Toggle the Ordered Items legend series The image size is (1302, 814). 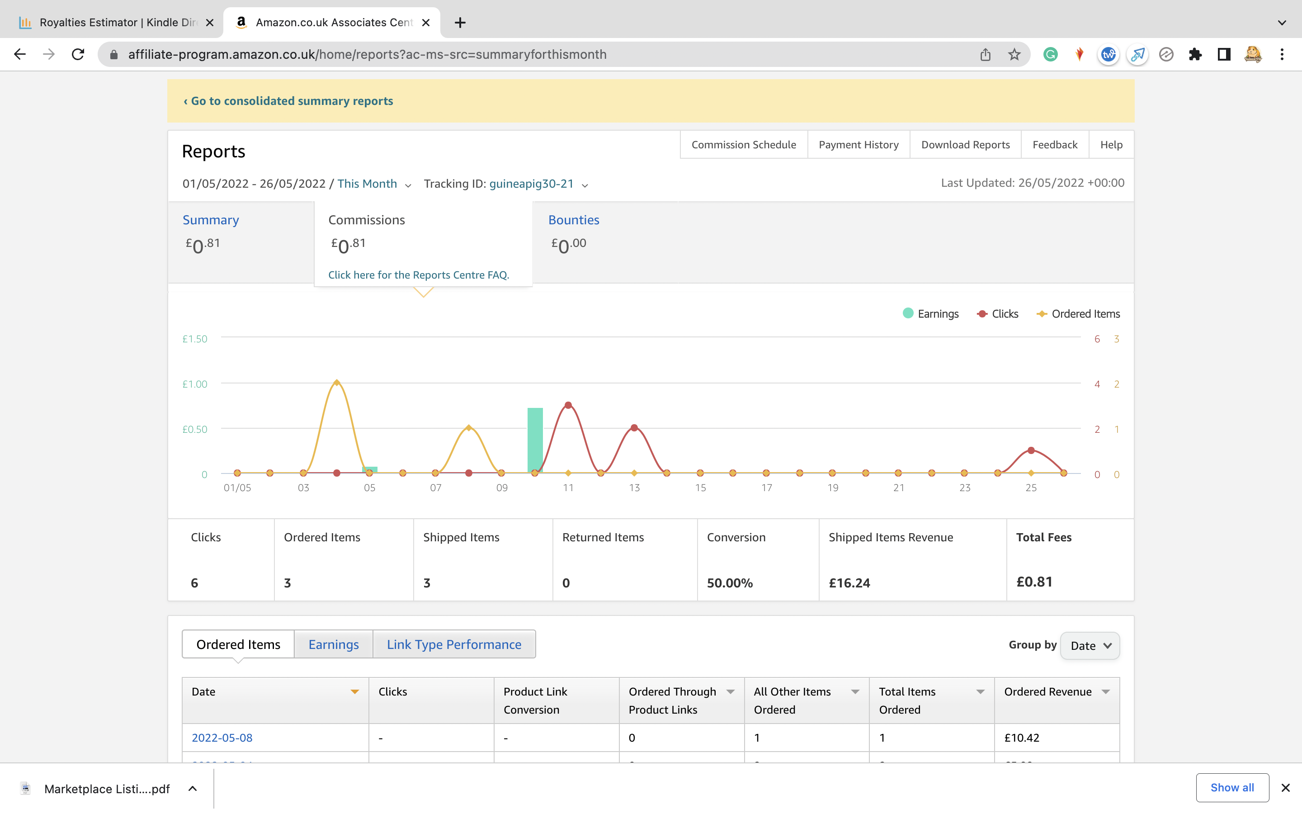(1078, 313)
